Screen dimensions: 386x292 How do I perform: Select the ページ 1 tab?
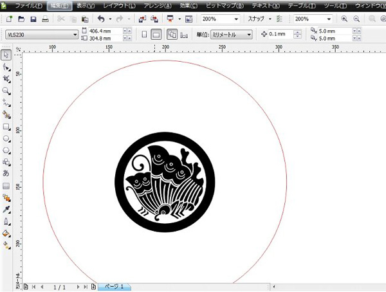(115, 287)
